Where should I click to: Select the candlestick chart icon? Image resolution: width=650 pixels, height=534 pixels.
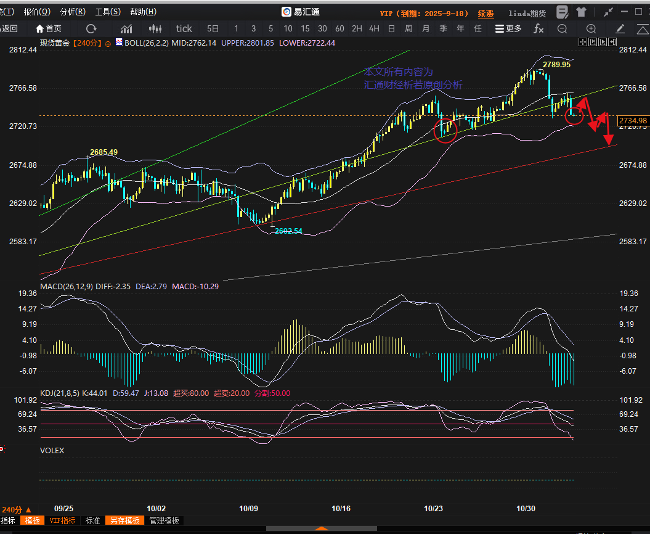pos(155,28)
